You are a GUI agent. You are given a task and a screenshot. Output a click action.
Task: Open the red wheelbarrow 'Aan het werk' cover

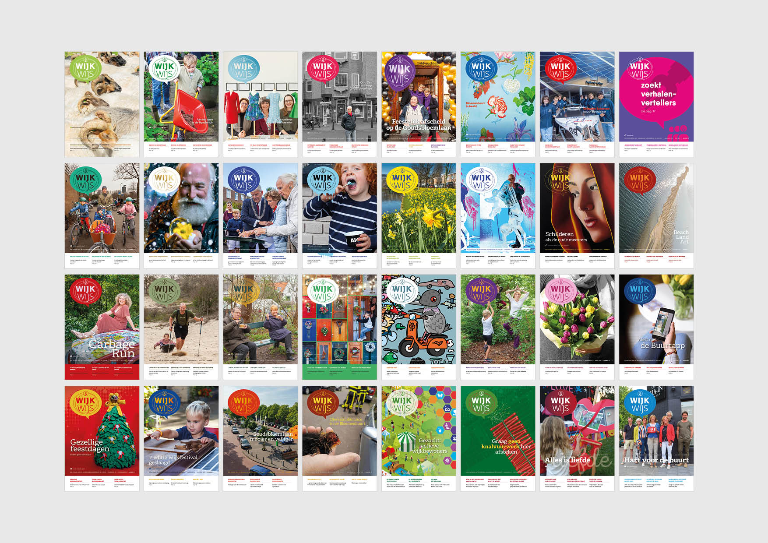[x=181, y=104]
